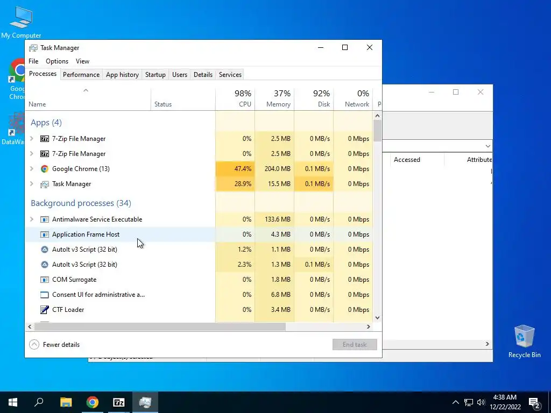This screenshot has height=413, width=551.
Task: Select the Background processes (34) group header
Action: tap(81, 203)
